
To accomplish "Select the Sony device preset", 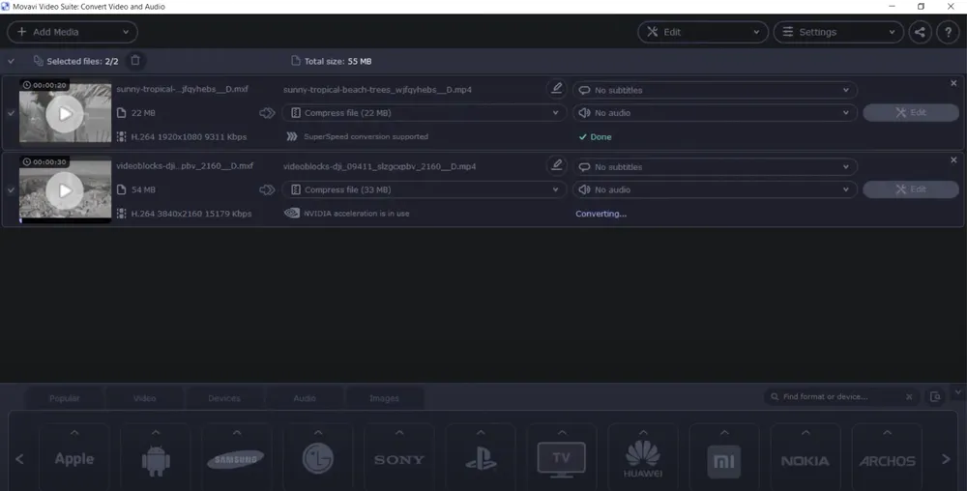I will (399, 458).
